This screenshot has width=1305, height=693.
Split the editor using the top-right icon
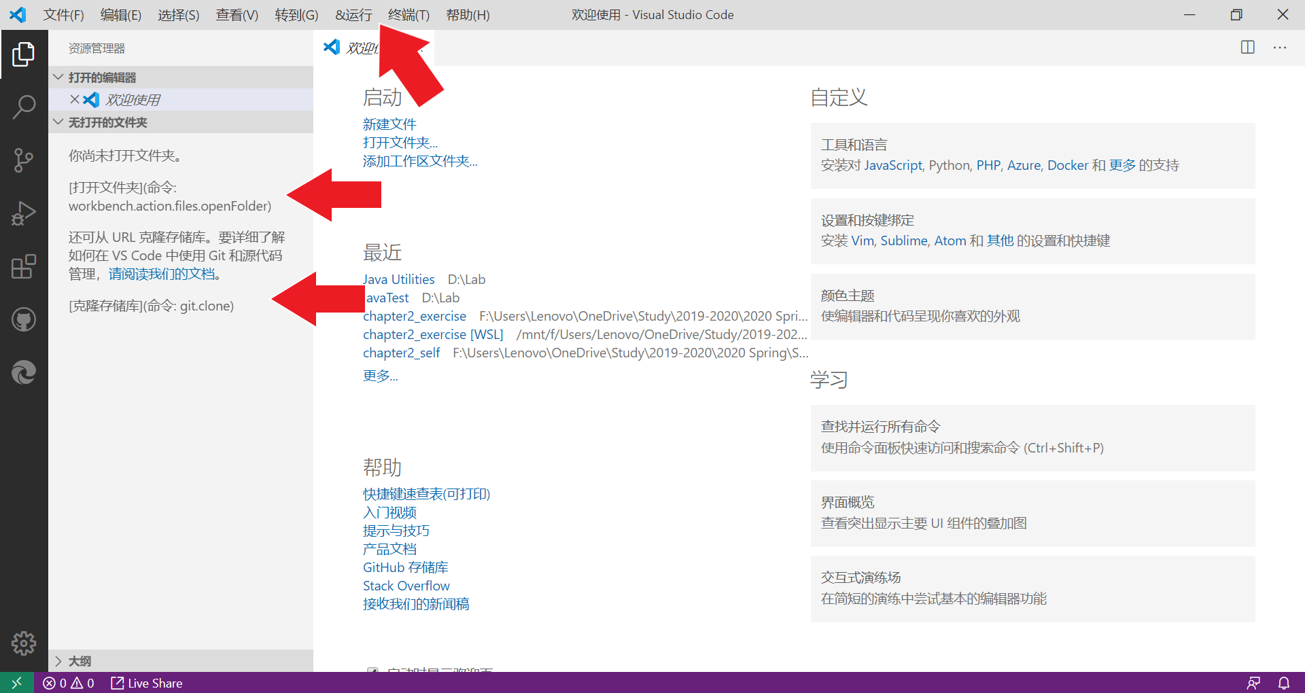coord(1248,48)
